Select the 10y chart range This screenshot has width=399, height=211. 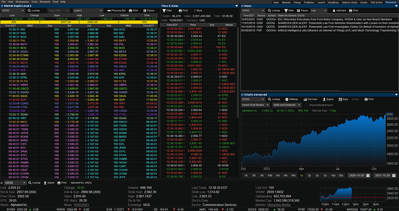333,176
